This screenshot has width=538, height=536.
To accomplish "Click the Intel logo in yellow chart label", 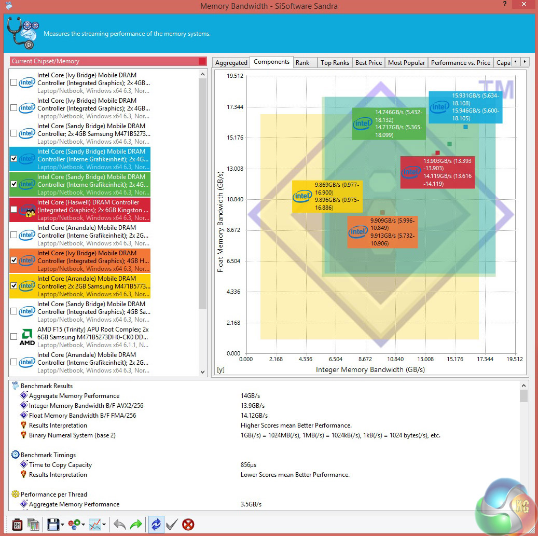I will [302, 196].
